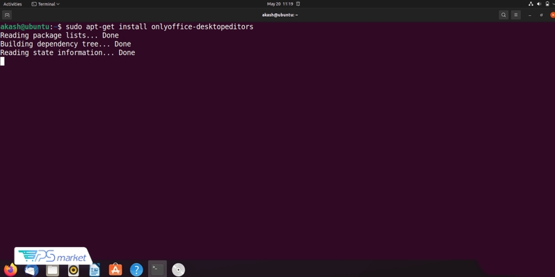Click the battery icon in the system tray
The height and width of the screenshot is (277, 555).
pos(547,4)
